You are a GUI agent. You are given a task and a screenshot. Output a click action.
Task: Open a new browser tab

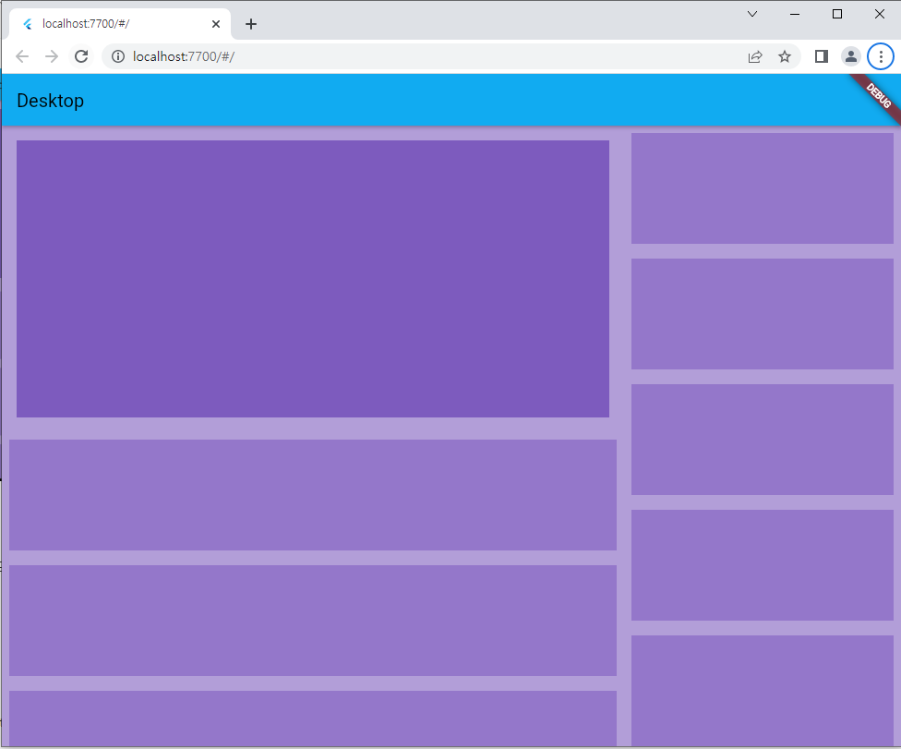(251, 24)
